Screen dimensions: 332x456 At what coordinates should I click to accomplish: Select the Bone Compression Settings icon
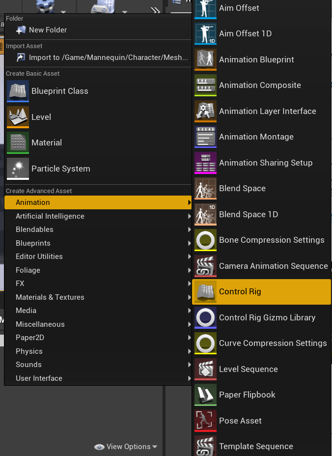pos(205,240)
